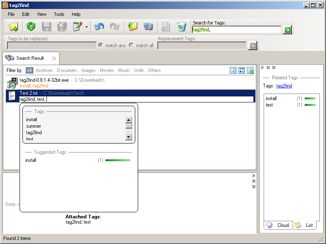Close the Search Result tab
This screenshot has width=326, height=244.
pos(54,58)
